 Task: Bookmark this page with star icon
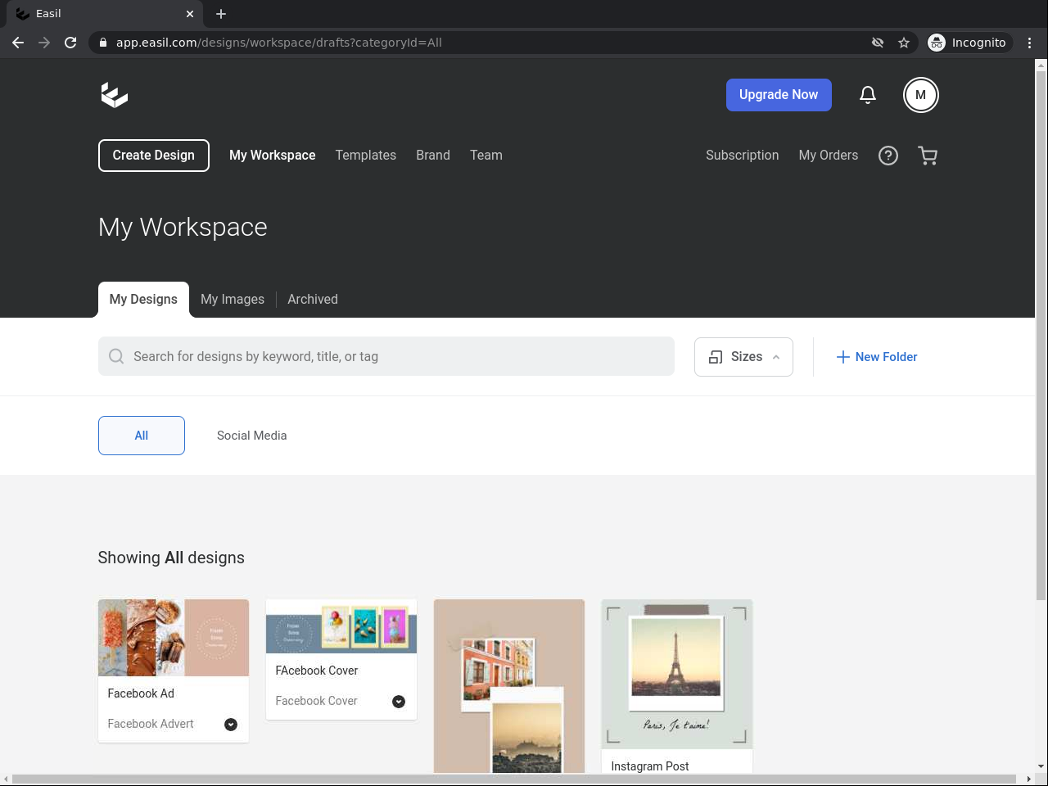coord(904,43)
